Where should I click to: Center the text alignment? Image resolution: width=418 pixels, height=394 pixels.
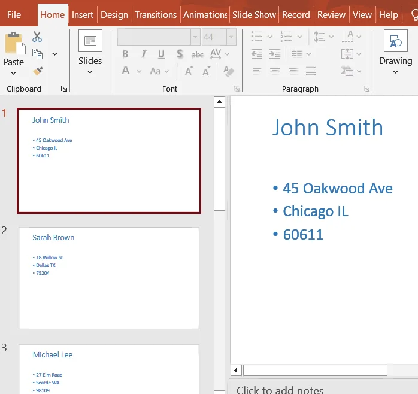coord(275,71)
